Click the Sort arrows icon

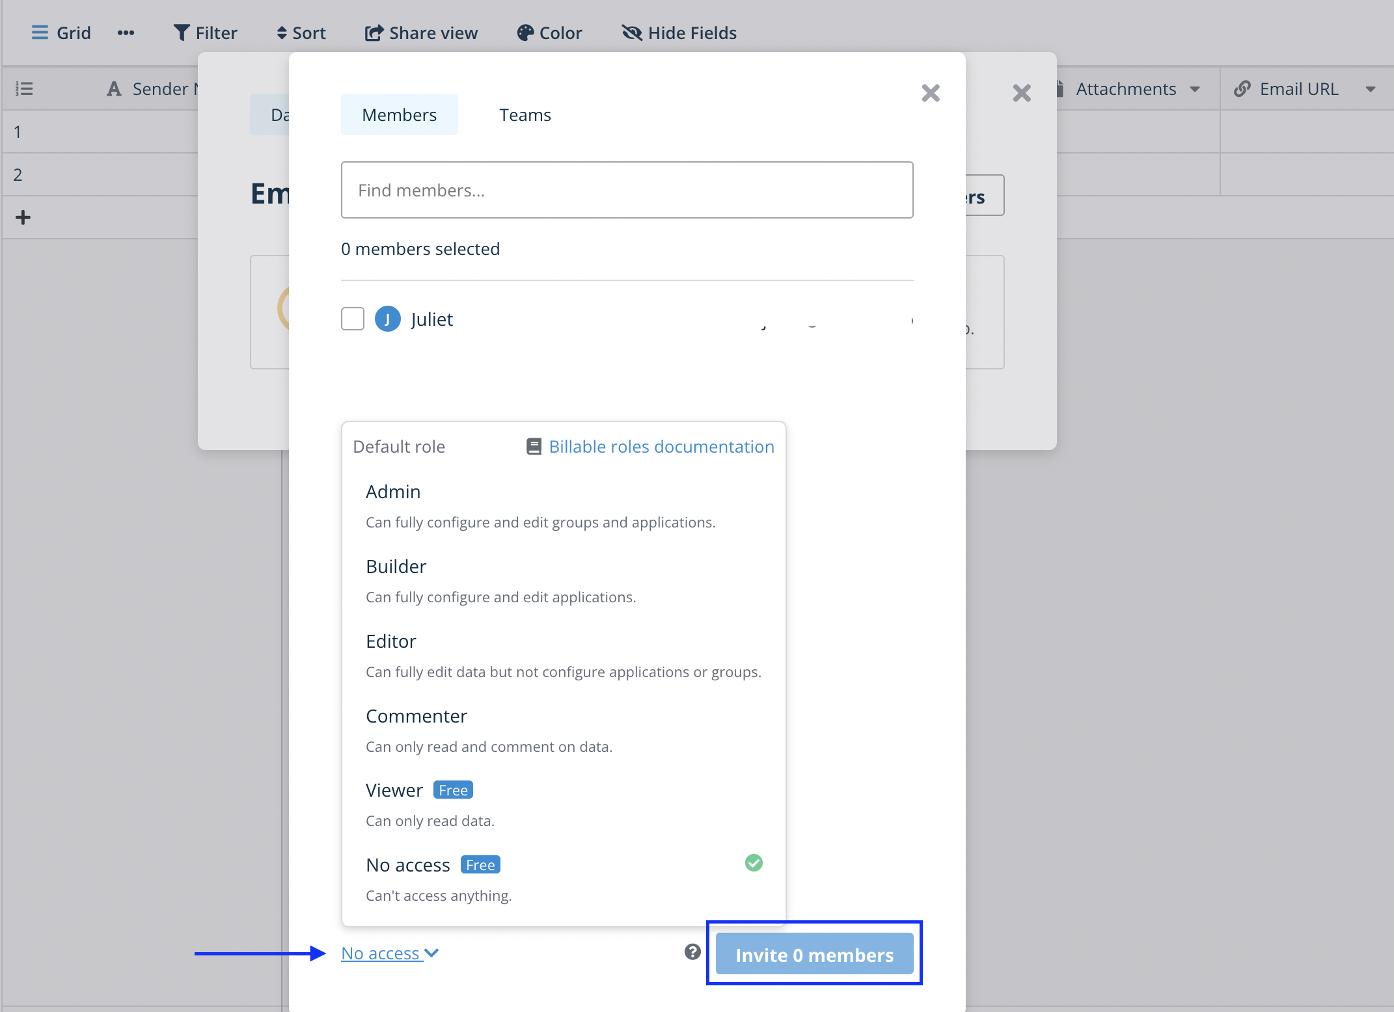tap(282, 33)
